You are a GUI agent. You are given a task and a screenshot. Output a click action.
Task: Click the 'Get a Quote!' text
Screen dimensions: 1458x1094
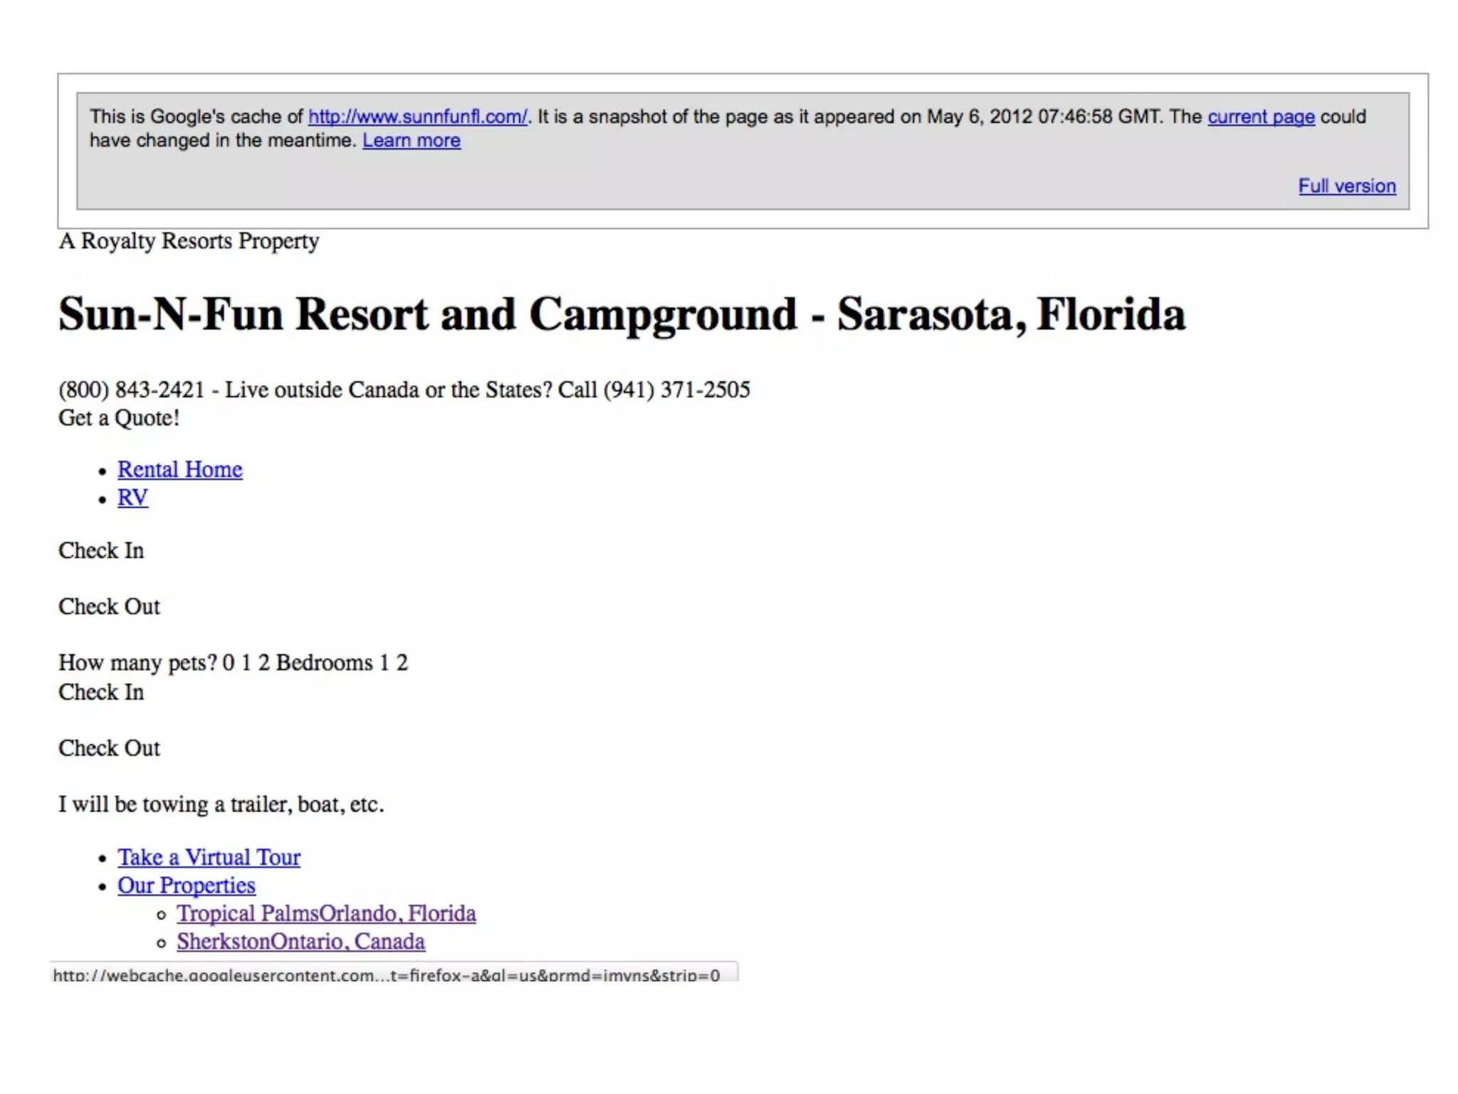tap(119, 417)
